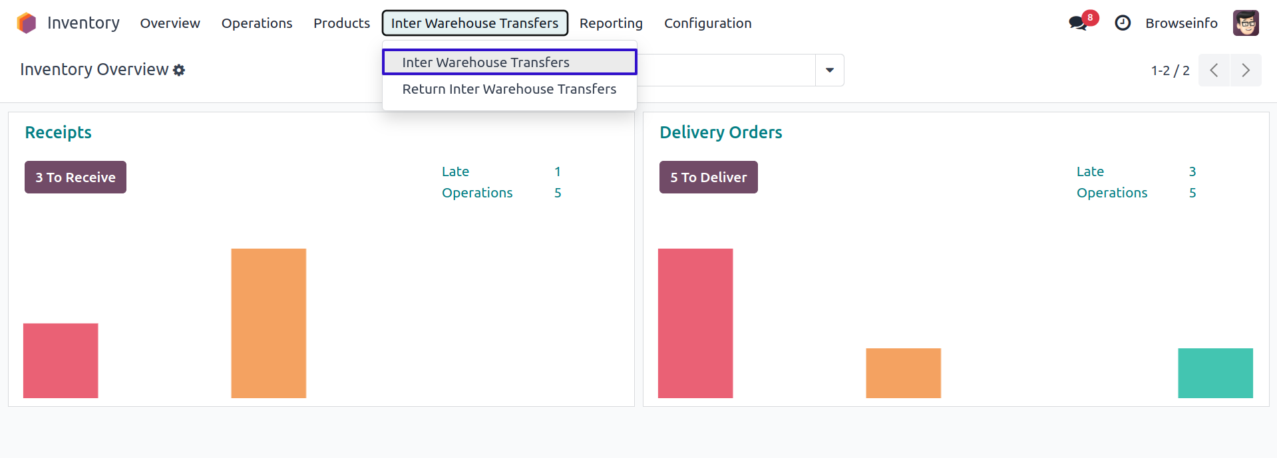
Task: Select Return Inter Warehouse Transfers entry
Action: (509, 89)
